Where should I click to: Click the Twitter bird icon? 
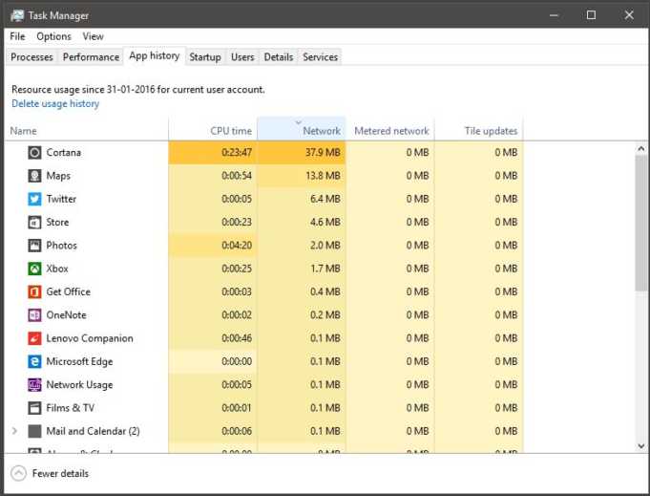click(x=34, y=199)
